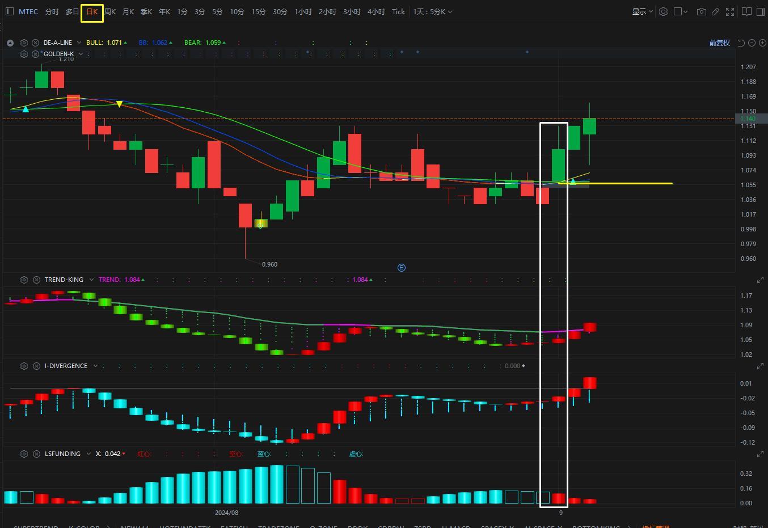Expand TREND-KING indicator dropdown
768x528 pixels.
[90, 280]
